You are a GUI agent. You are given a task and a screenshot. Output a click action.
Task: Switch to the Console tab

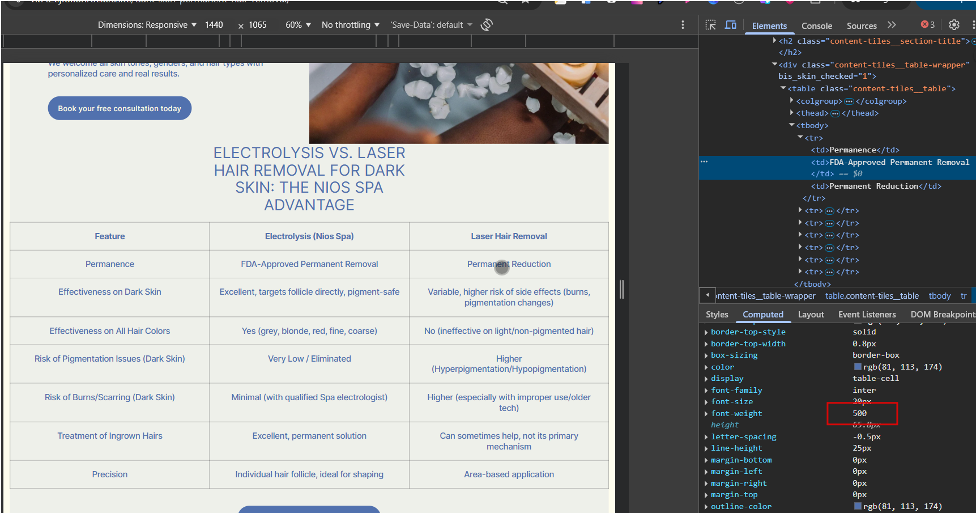[816, 26]
